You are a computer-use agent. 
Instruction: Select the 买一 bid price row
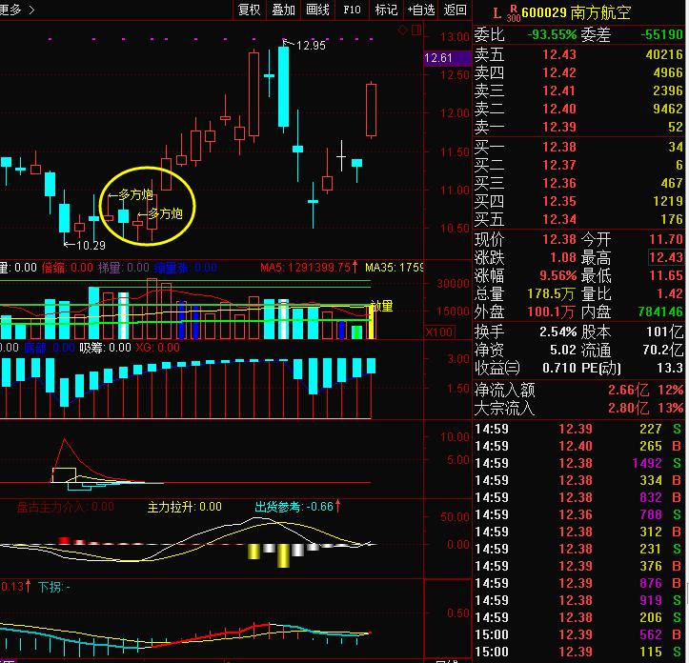click(x=579, y=147)
